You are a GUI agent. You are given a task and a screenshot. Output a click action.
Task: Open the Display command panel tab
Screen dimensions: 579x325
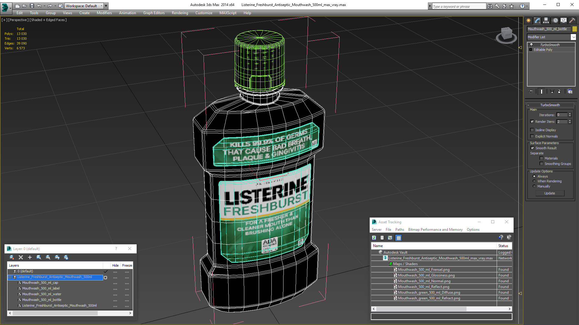pyautogui.click(x=563, y=20)
